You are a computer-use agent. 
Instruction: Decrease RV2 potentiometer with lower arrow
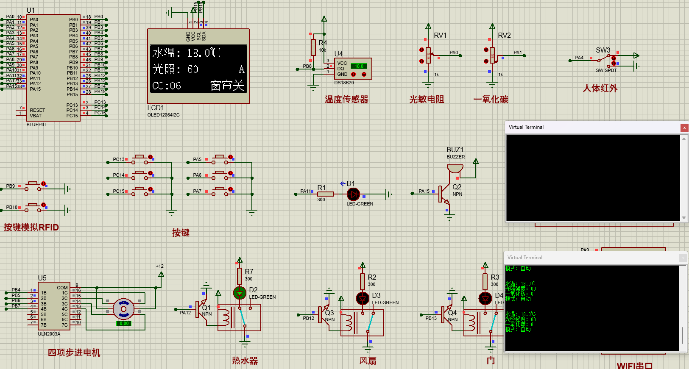coord(486,61)
